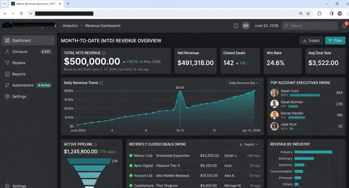The width and height of the screenshot is (349, 188).
Task: Open the notifications bell icon
Action: click(344, 26)
